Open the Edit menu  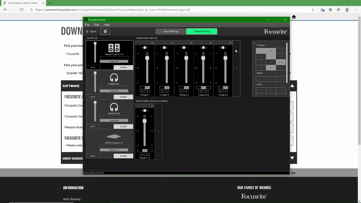click(x=97, y=25)
